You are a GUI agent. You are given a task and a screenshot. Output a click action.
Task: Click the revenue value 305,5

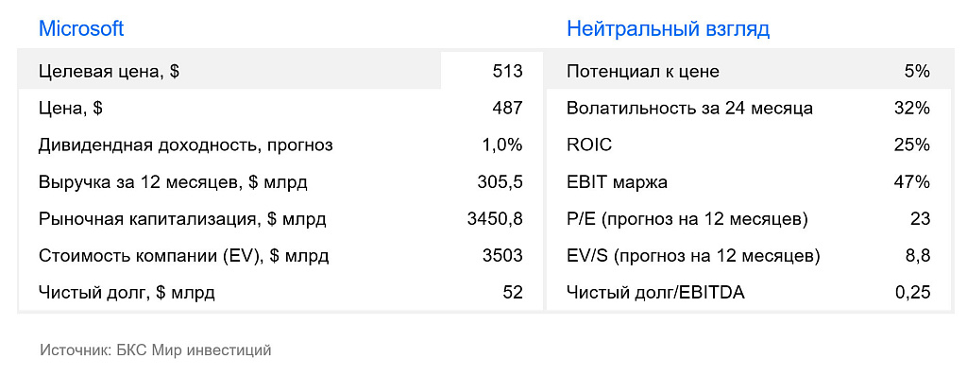(x=500, y=182)
